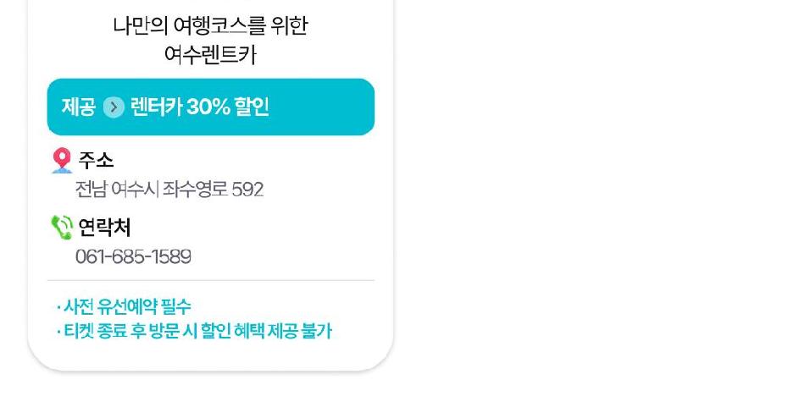
Task: Click the green phone call icon
Action: pos(62,227)
